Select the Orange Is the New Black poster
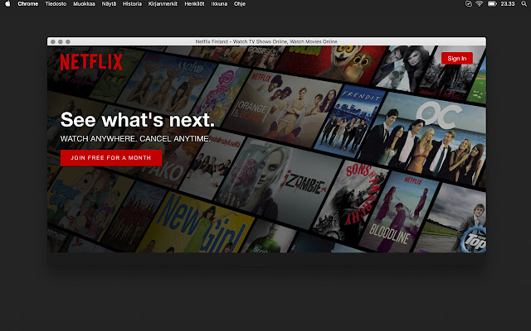The image size is (531, 331). click(283, 107)
